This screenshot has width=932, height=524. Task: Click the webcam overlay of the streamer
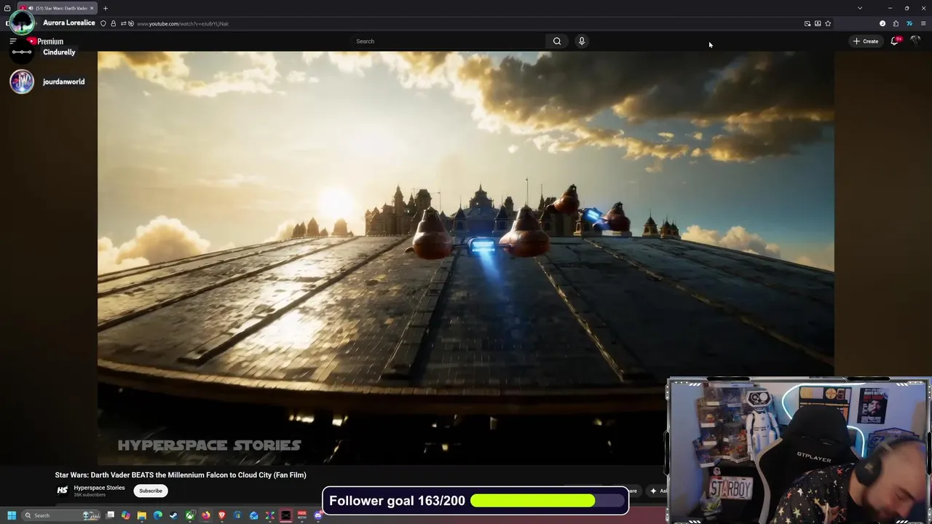tap(799, 450)
